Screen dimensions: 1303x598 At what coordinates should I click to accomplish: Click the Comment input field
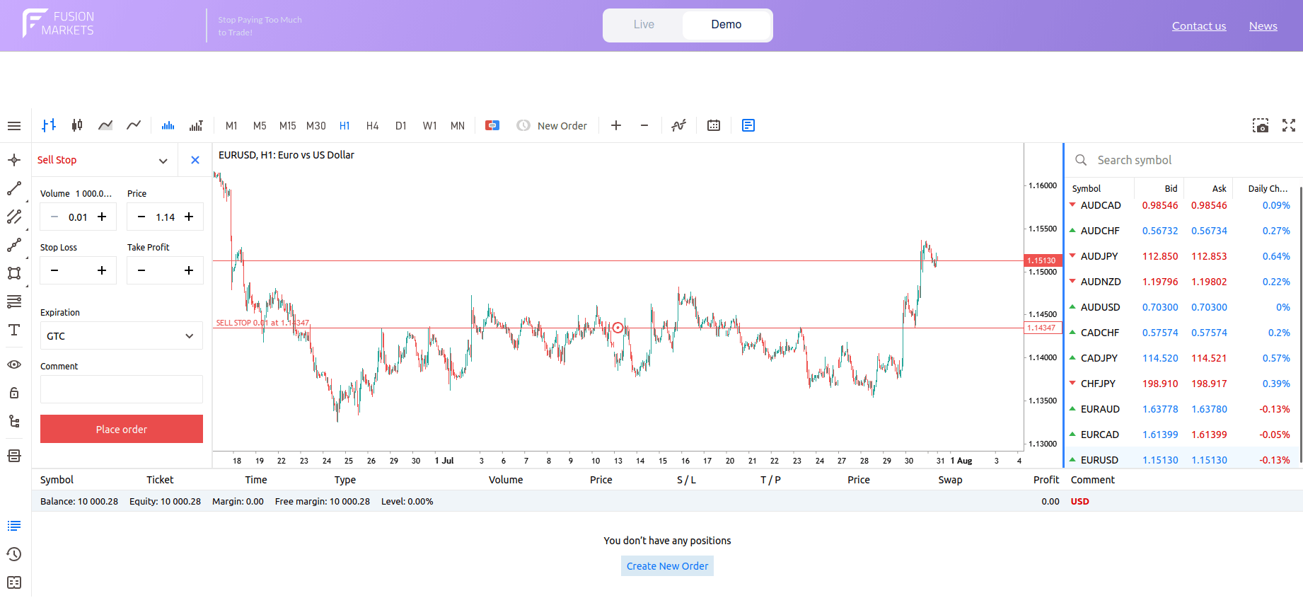122,389
